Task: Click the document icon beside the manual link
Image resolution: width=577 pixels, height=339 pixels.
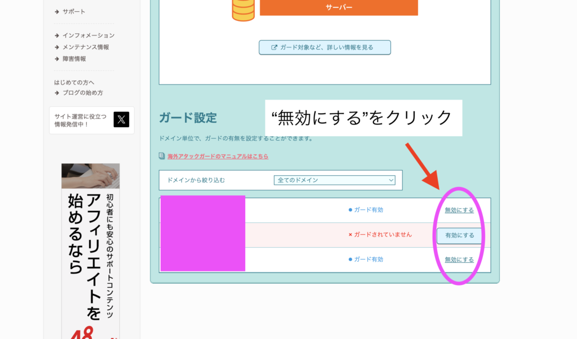Action: click(162, 156)
